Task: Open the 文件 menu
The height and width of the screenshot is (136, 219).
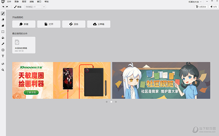Action: click(9, 2)
